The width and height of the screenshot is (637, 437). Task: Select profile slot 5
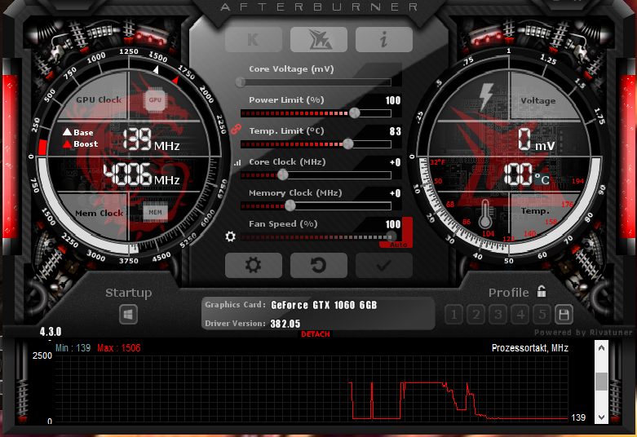tap(542, 315)
